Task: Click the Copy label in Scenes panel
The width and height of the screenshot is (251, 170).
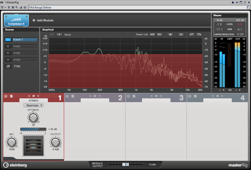Action: (17, 66)
